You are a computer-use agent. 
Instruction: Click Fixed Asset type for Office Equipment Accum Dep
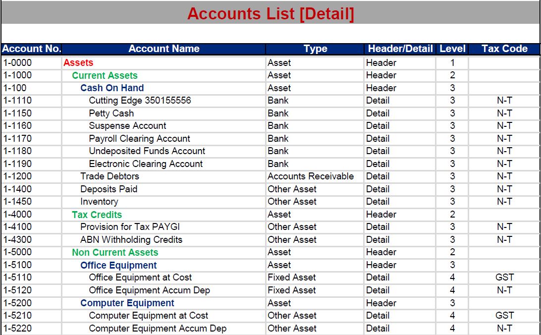(291, 290)
